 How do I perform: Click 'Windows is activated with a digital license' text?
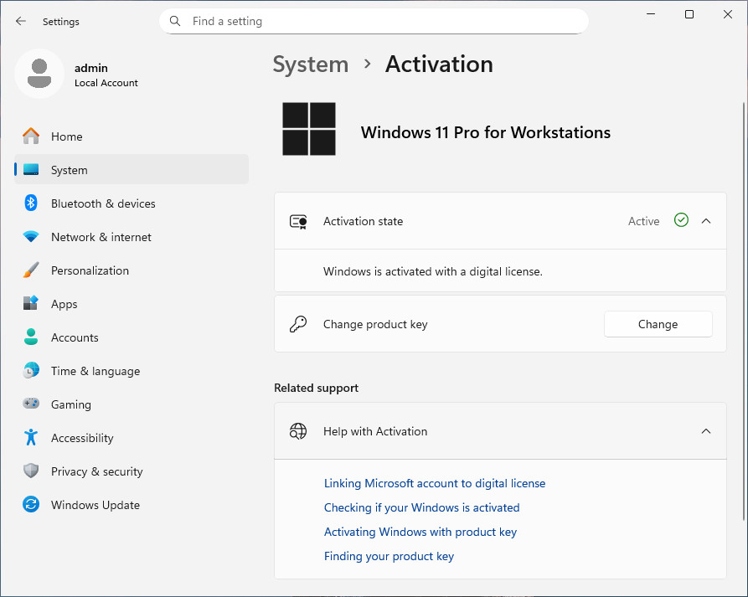[x=433, y=272]
